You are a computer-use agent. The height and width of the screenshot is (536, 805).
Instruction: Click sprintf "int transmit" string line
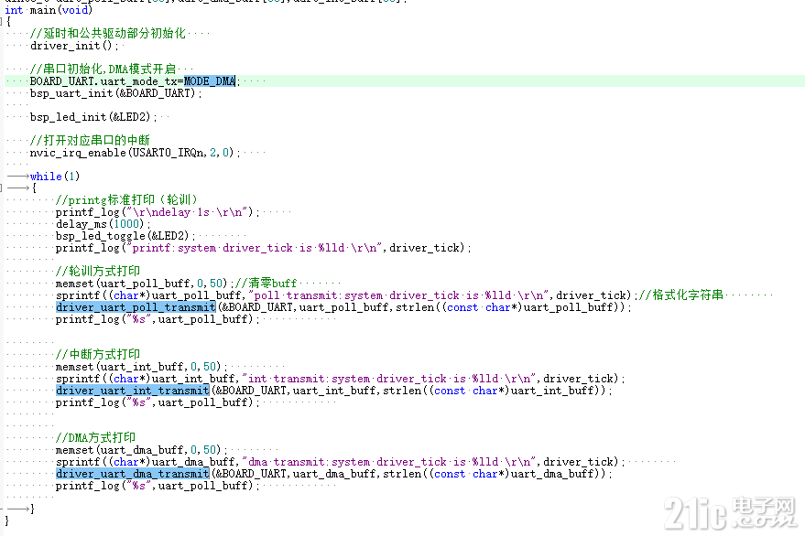click(341, 379)
